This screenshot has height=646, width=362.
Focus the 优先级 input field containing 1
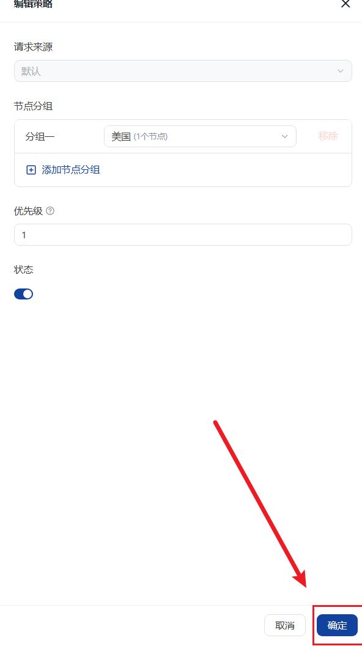(183, 235)
